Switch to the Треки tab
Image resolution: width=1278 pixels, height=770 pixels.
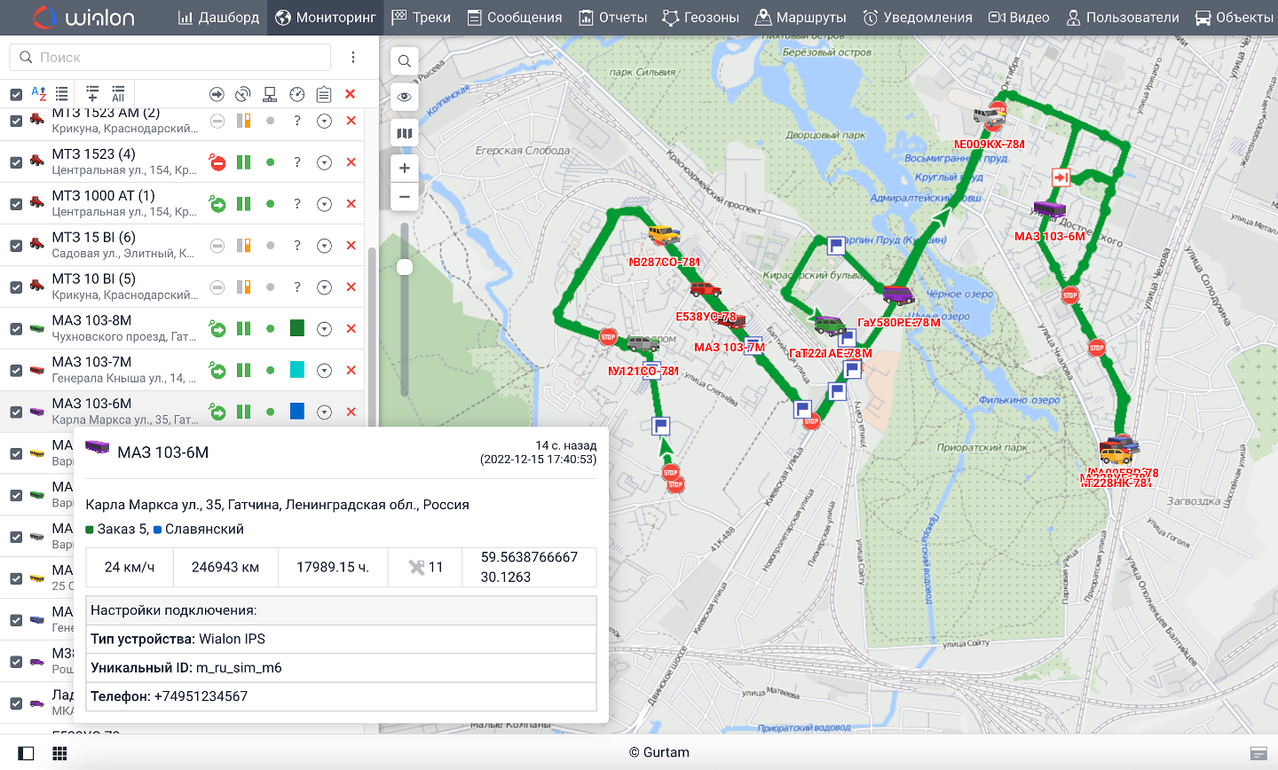pyautogui.click(x=422, y=18)
